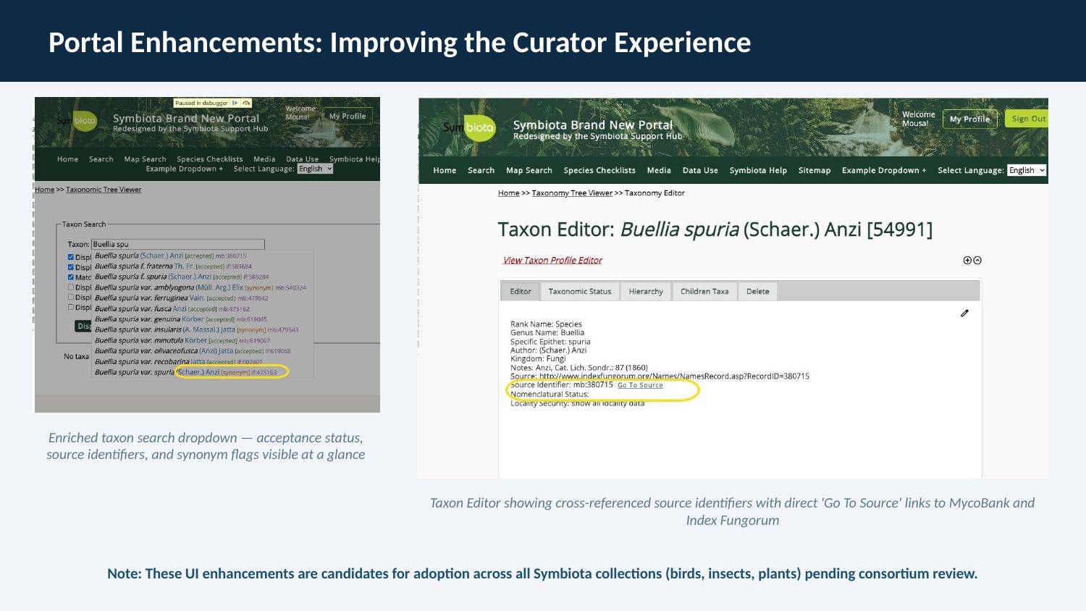Screen dimensions: 1086x611
Task: Click the collapse circle icon beside the plus-circle
Action: (x=977, y=260)
